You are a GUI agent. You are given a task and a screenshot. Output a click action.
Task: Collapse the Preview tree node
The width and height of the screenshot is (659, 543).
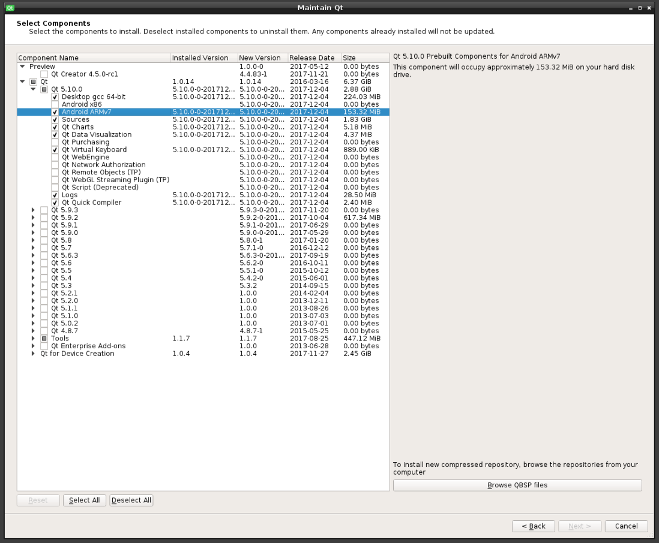pos(22,67)
